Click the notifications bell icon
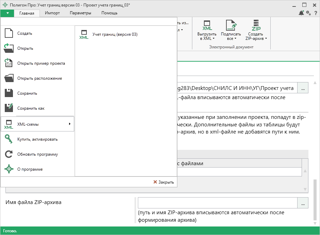Screen dimensions: 320x235 tap(301, 13)
